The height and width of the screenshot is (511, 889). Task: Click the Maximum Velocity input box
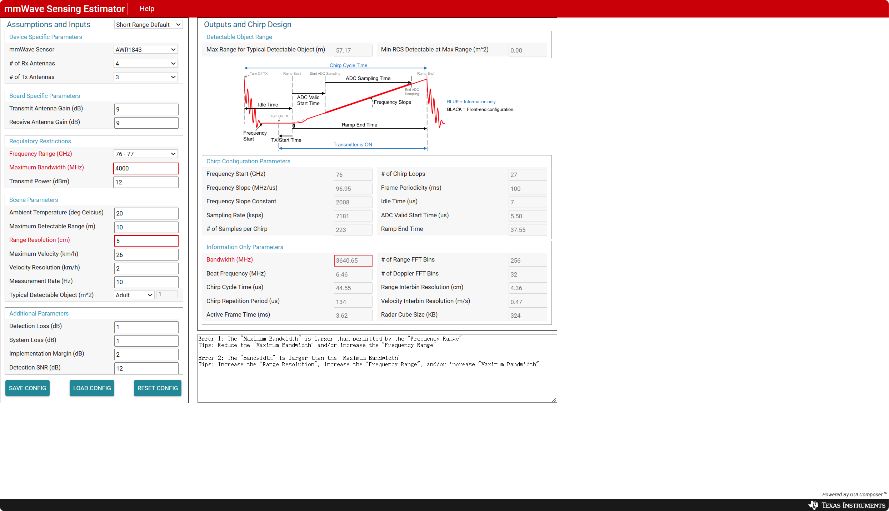click(146, 255)
